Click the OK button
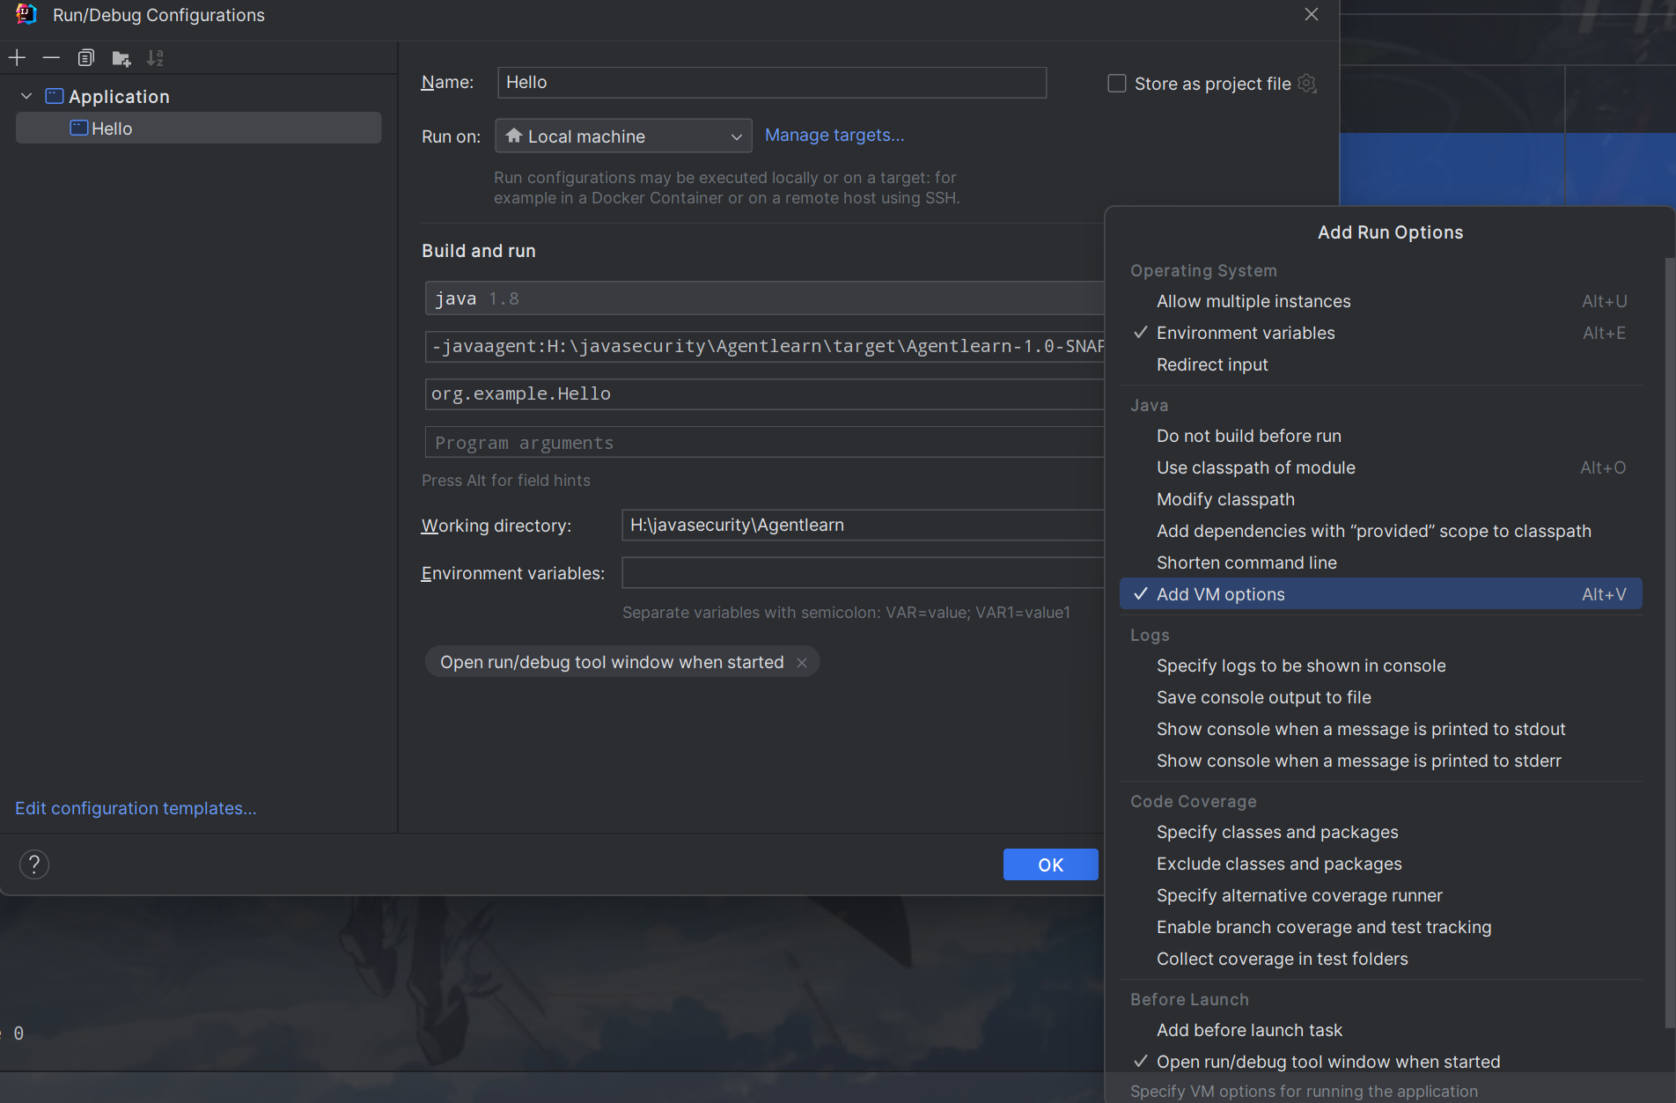 coord(1050,864)
